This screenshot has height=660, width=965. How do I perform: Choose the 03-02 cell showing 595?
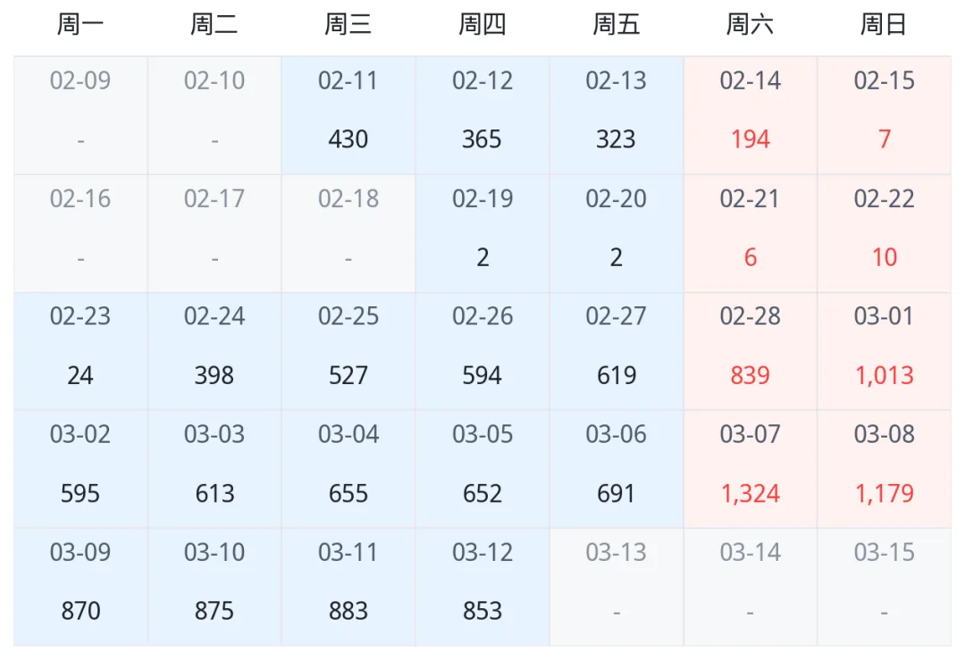coord(80,469)
